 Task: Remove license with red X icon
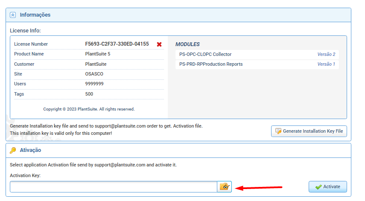coord(159,44)
